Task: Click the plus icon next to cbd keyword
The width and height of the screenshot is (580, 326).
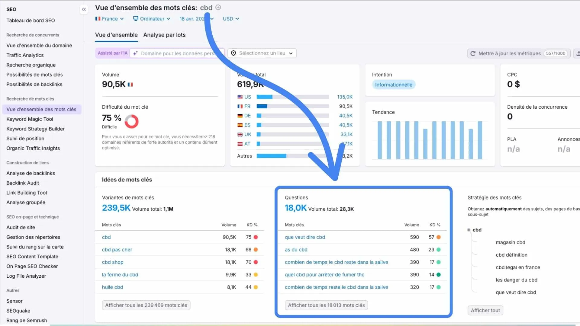Action: click(x=218, y=8)
